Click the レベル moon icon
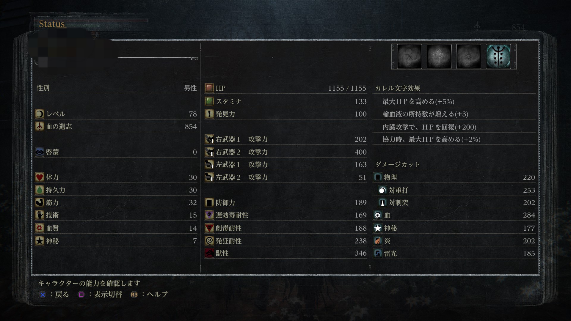The height and width of the screenshot is (321, 571). pyautogui.click(x=40, y=114)
